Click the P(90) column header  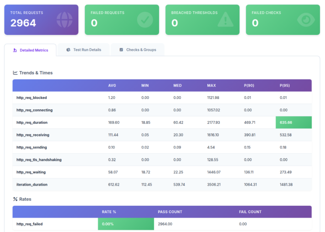click(249, 85)
